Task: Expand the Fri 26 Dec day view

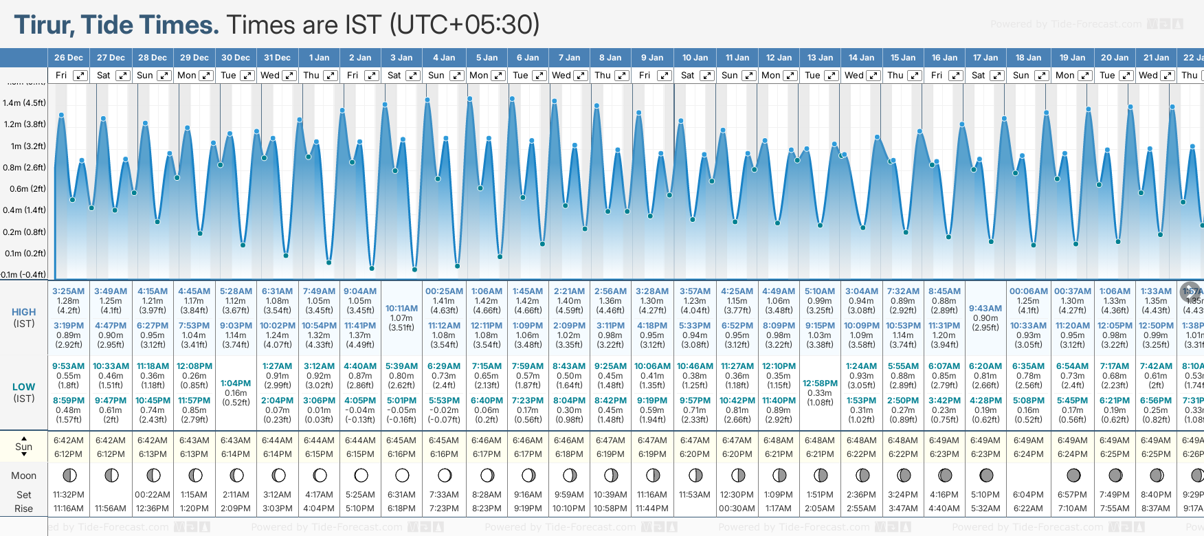Action: pyautogui.click(x=80, y=76)
